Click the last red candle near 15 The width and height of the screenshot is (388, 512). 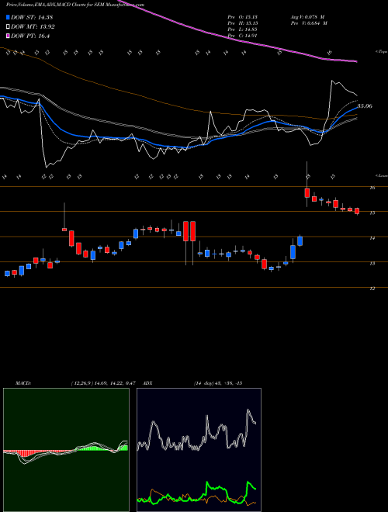click(357, 211)
